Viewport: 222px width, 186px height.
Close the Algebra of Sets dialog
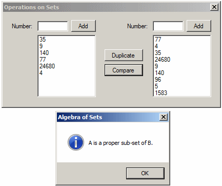(x=164, y=117)
